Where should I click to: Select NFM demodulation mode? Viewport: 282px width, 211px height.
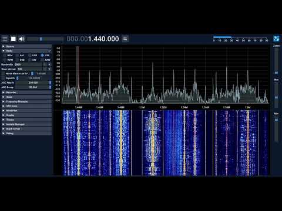[8, 55]
